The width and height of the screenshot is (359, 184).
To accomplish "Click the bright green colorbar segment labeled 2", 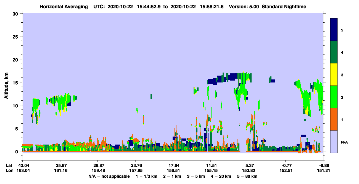I will pyautogui.click(x=334, y=97).
